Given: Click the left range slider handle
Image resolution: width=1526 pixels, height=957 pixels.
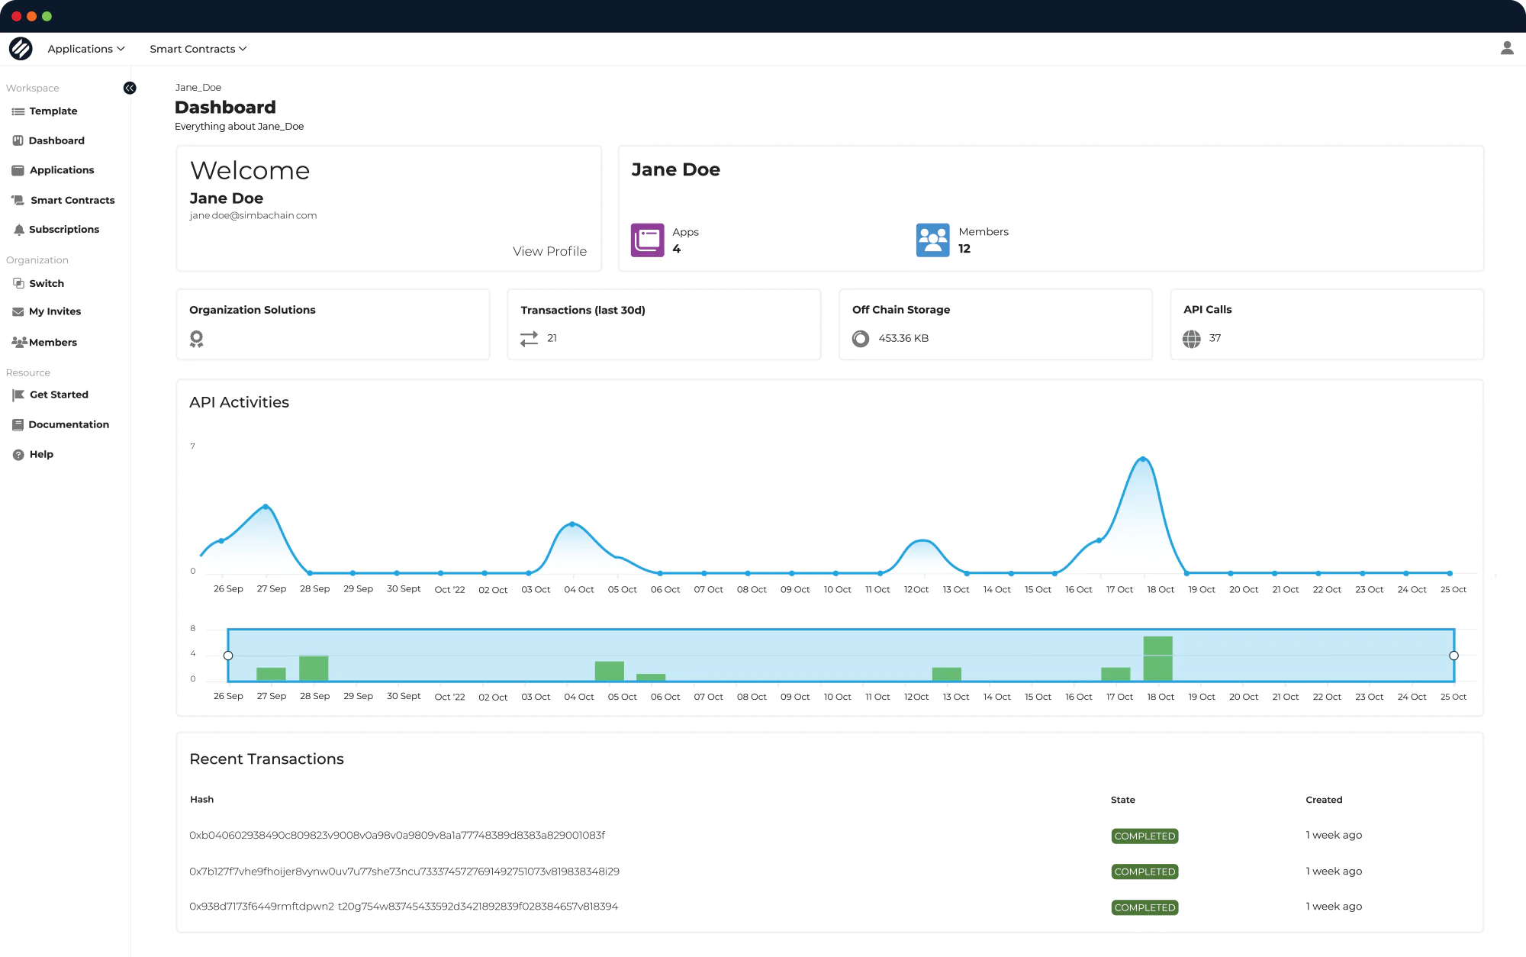Looking at the screenshot, I should click(228, 656).
